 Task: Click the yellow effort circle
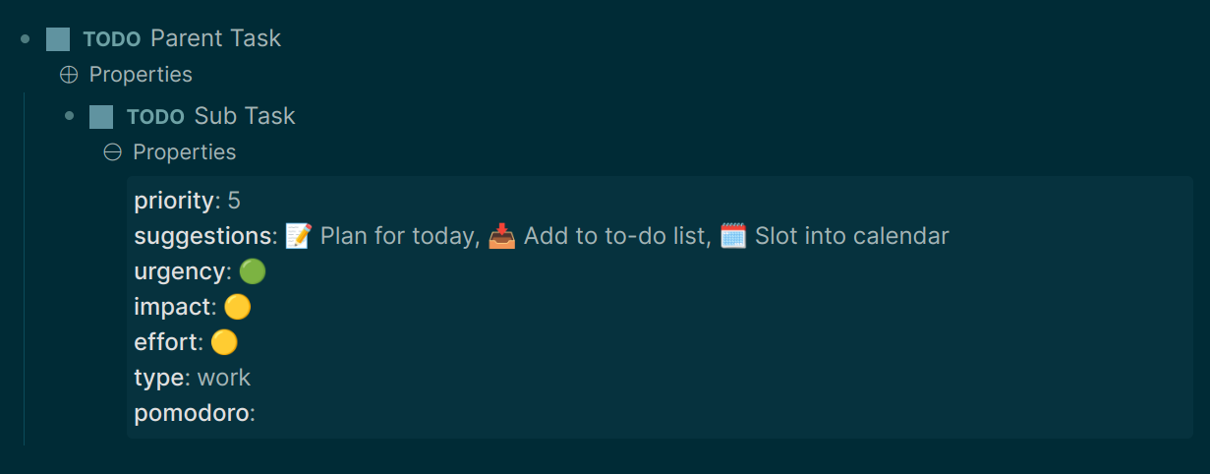tap(224, 342)
